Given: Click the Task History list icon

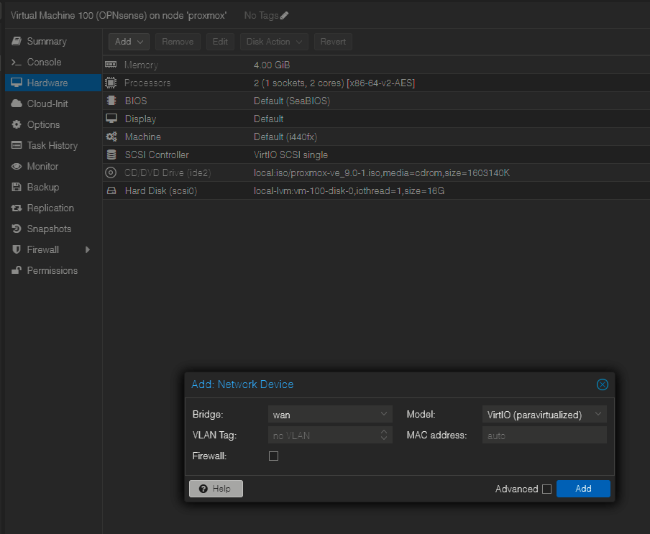Looking at the screenshot, I should pyautogui.click(x=17, y=145).
